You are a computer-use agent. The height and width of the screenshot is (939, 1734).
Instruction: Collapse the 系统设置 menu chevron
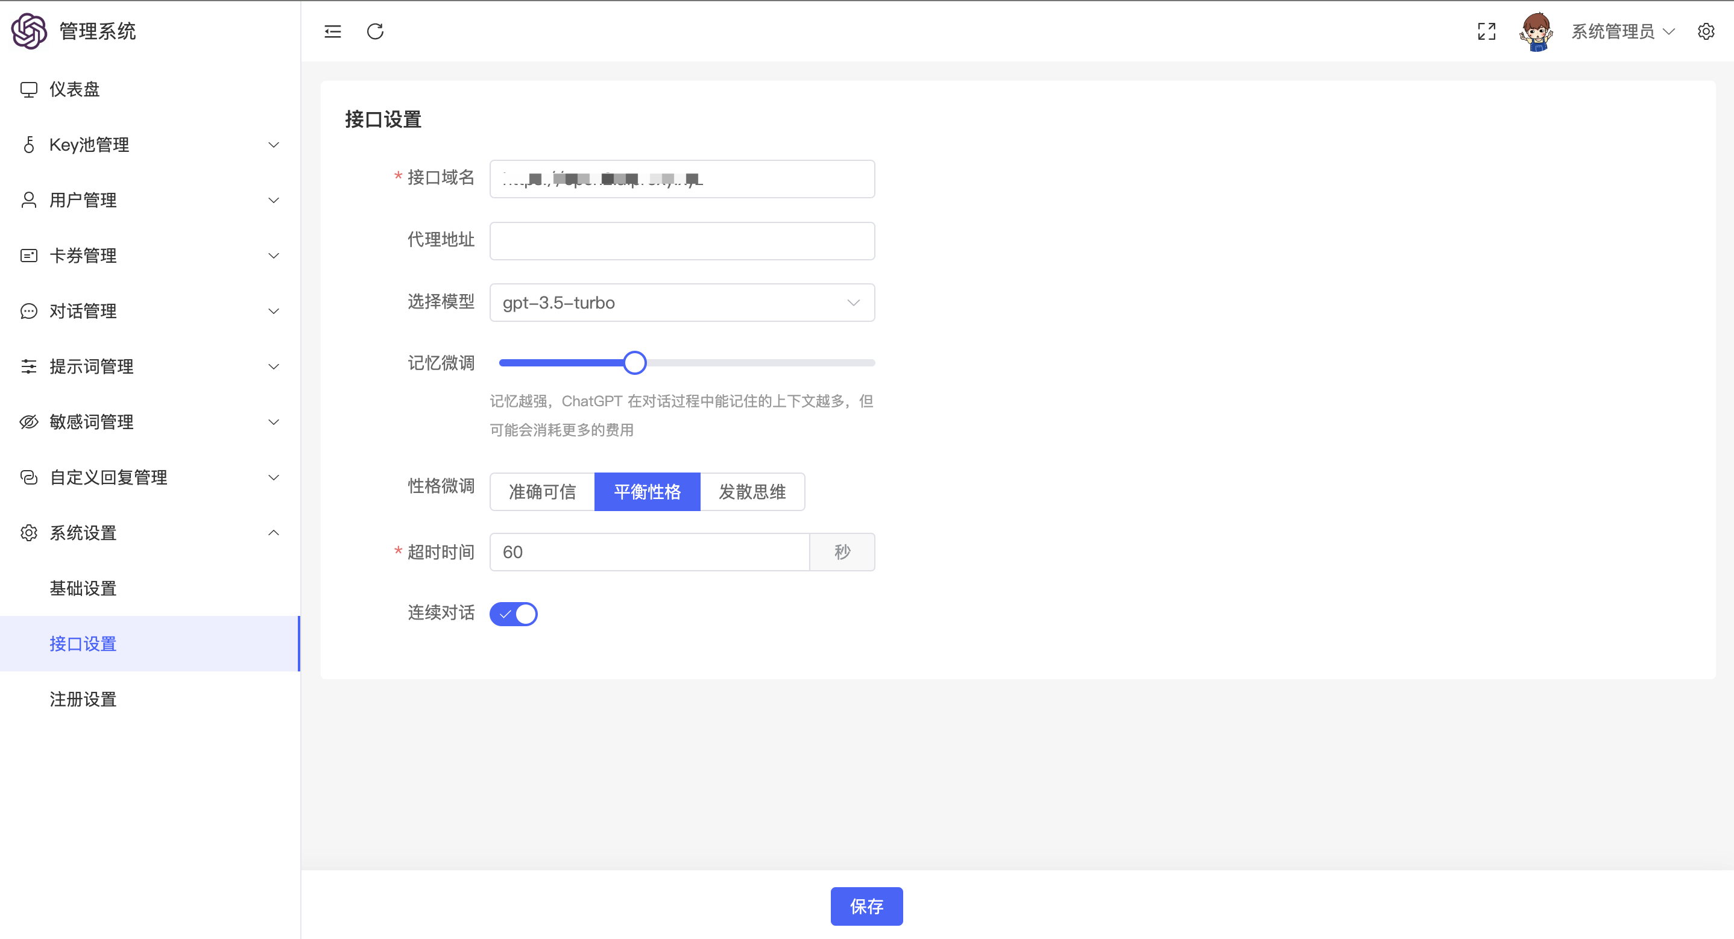tap(273, 533)
